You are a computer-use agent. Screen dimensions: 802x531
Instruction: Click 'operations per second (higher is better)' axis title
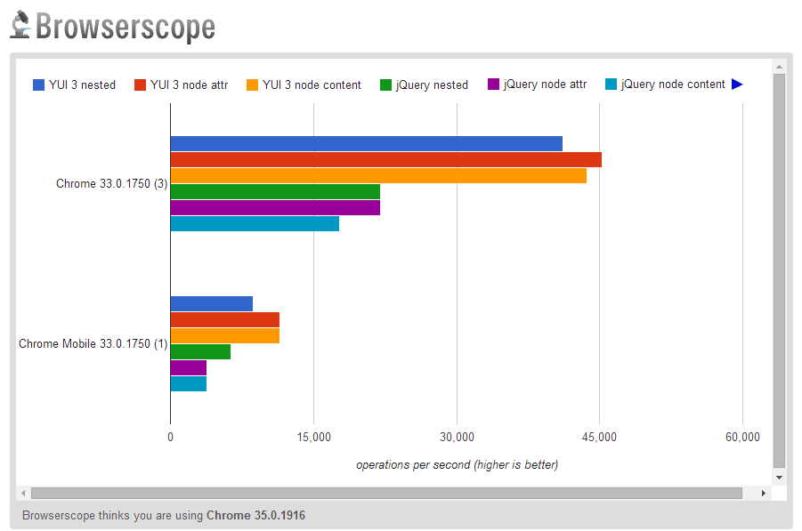click(457, 464)
